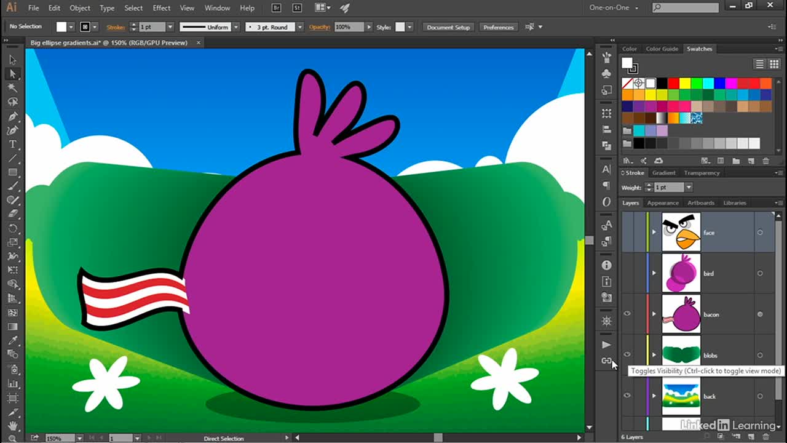The height and width of the screenshot is (443, 787).
Task: Toggle visibility of the face layer
Action: pos(627,233)
